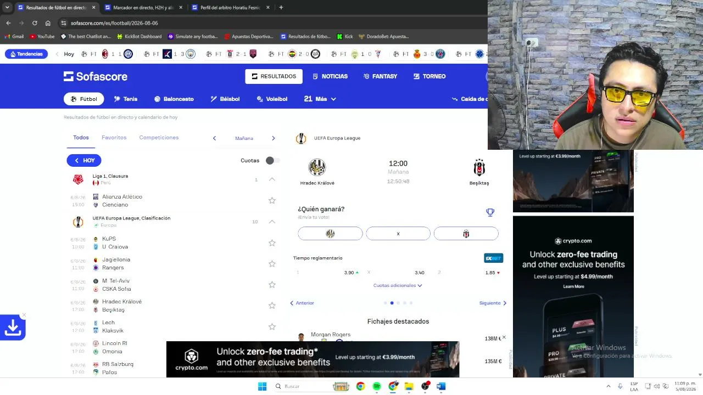Image resolution: width=703 pixels, height=395 pixels.
Task: Click the trophy icon beside ¿Quién ganará?
Action: pos(490,212)
